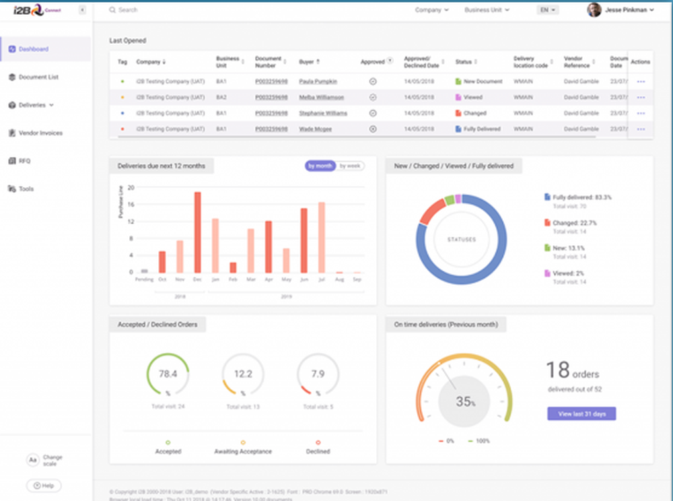The width and height of the screenshot is (673, 501).
Task: Click the pink Viewed status icon
Action: [x=458, y=98]
